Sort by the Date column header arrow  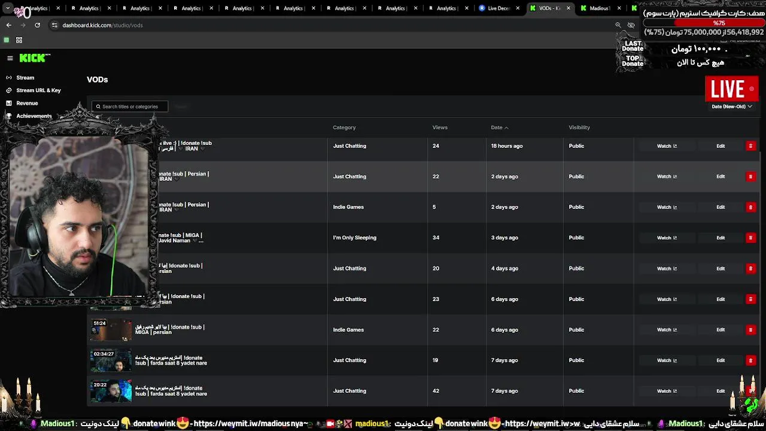click(x=506, y=128)
